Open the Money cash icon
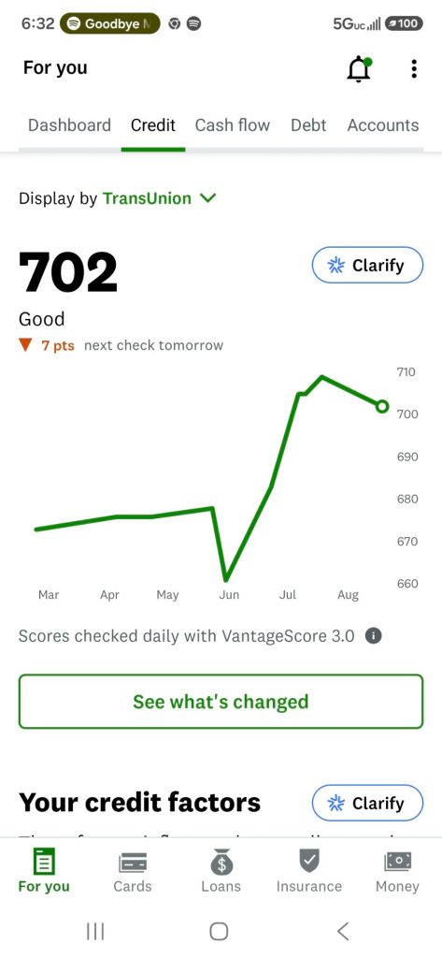Viewport: 442px width, 958px height. [x=397, y=862]
